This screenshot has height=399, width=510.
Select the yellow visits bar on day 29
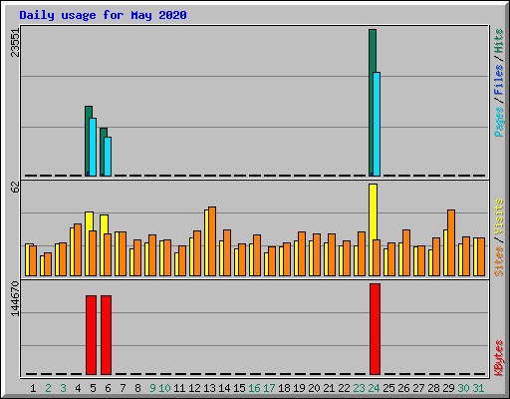(x=445, y=252)
